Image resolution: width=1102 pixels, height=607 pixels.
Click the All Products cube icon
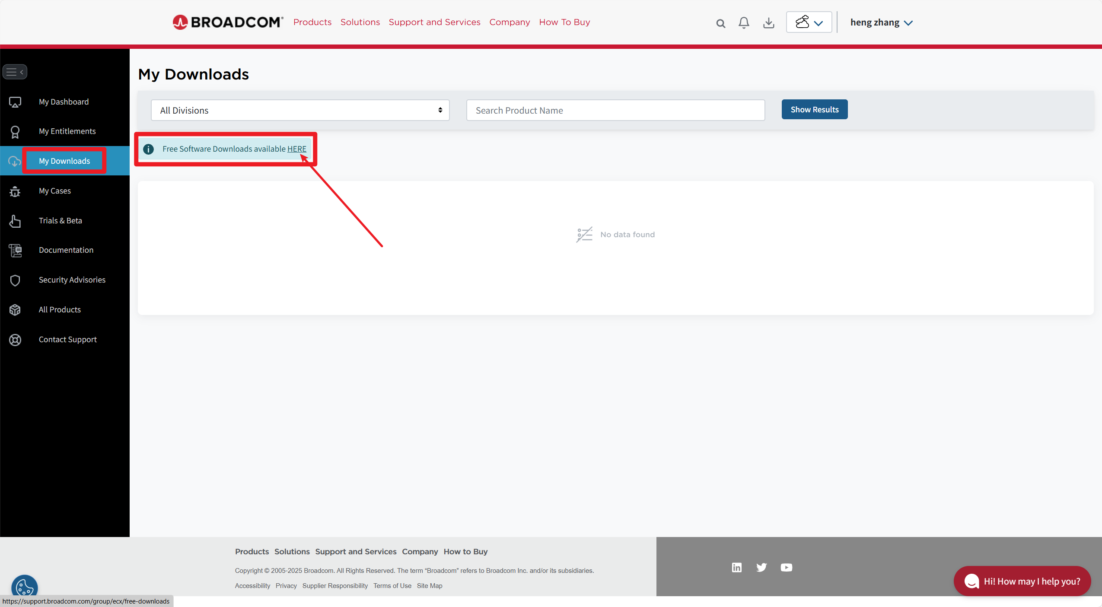[x=15, y=310]
